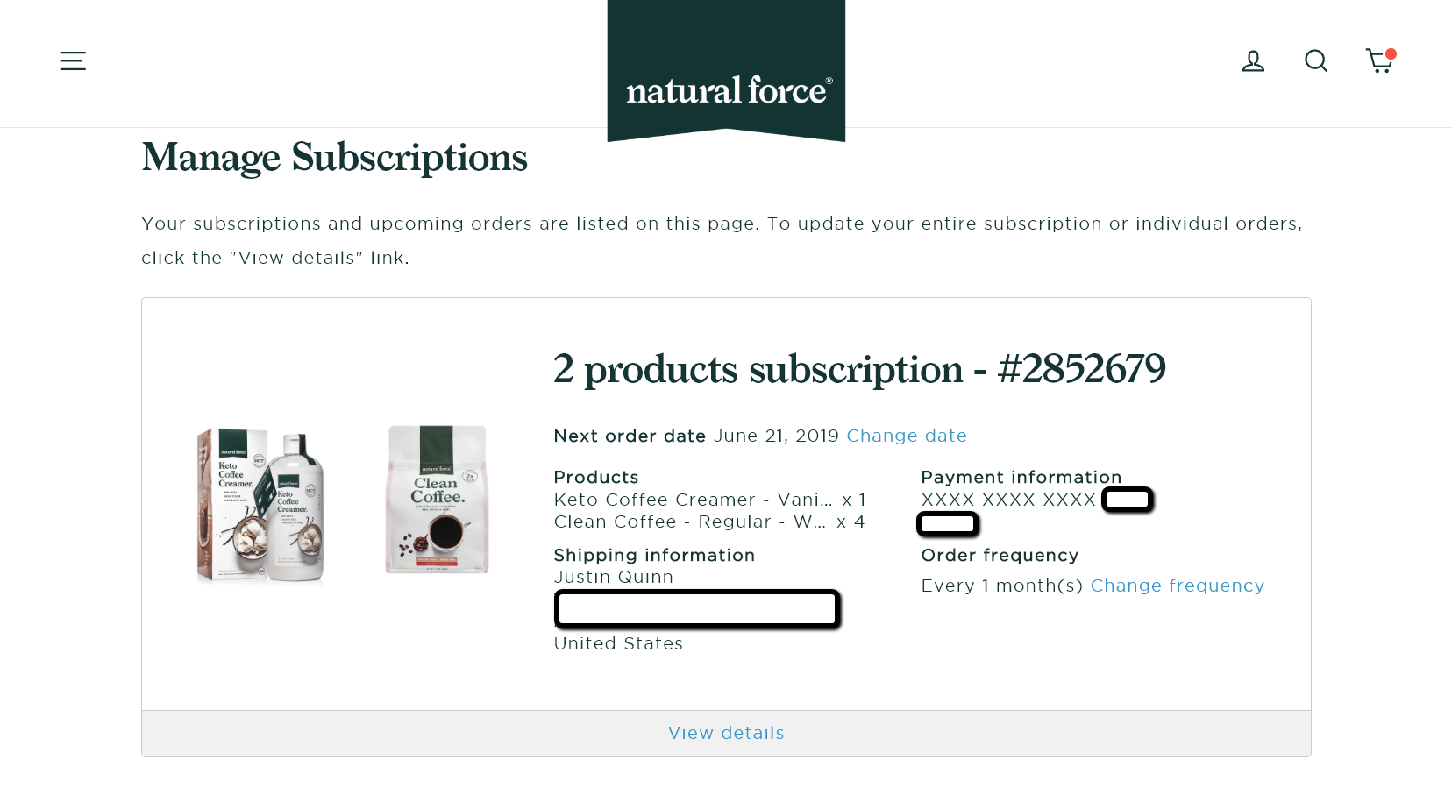Select the June 21, 2019 order date
The height and width of the screenshot is (802, 1452).
pos(776,436)
